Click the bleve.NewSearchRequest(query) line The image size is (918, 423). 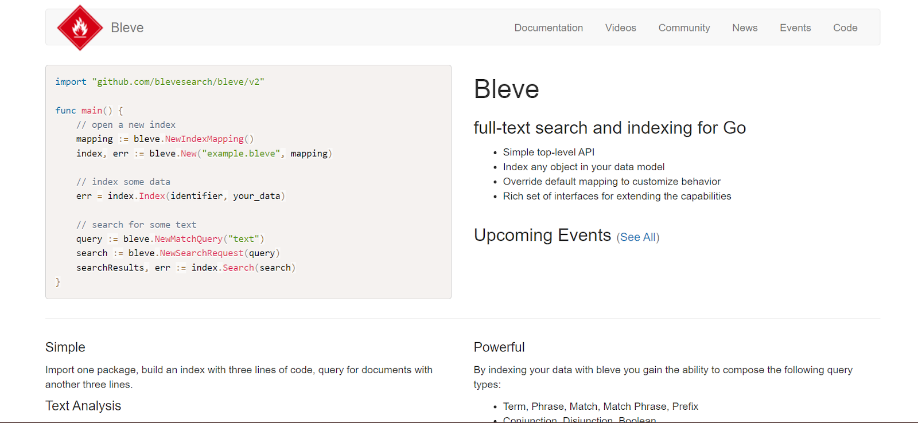[x=178, y=253]
